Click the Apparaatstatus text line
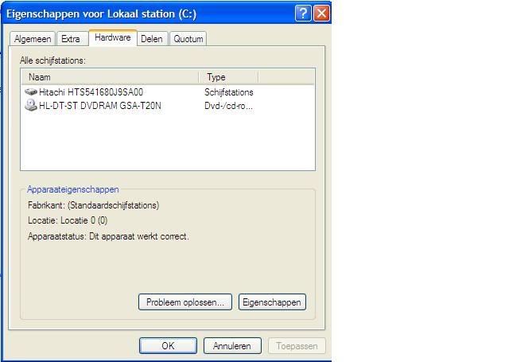 (x=108, y=236)
